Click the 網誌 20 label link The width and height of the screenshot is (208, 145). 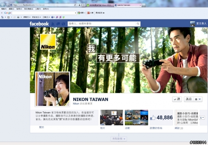[x=179, y=128]
